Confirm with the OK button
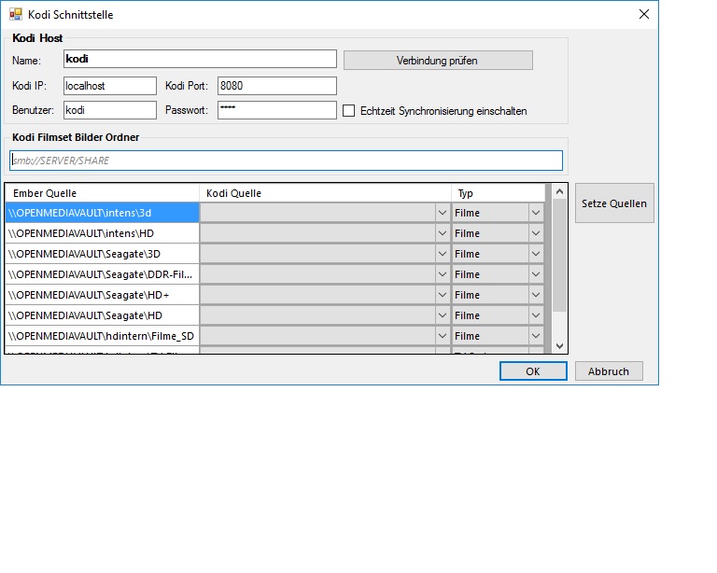Screen dimensions: 717x573 533,371
